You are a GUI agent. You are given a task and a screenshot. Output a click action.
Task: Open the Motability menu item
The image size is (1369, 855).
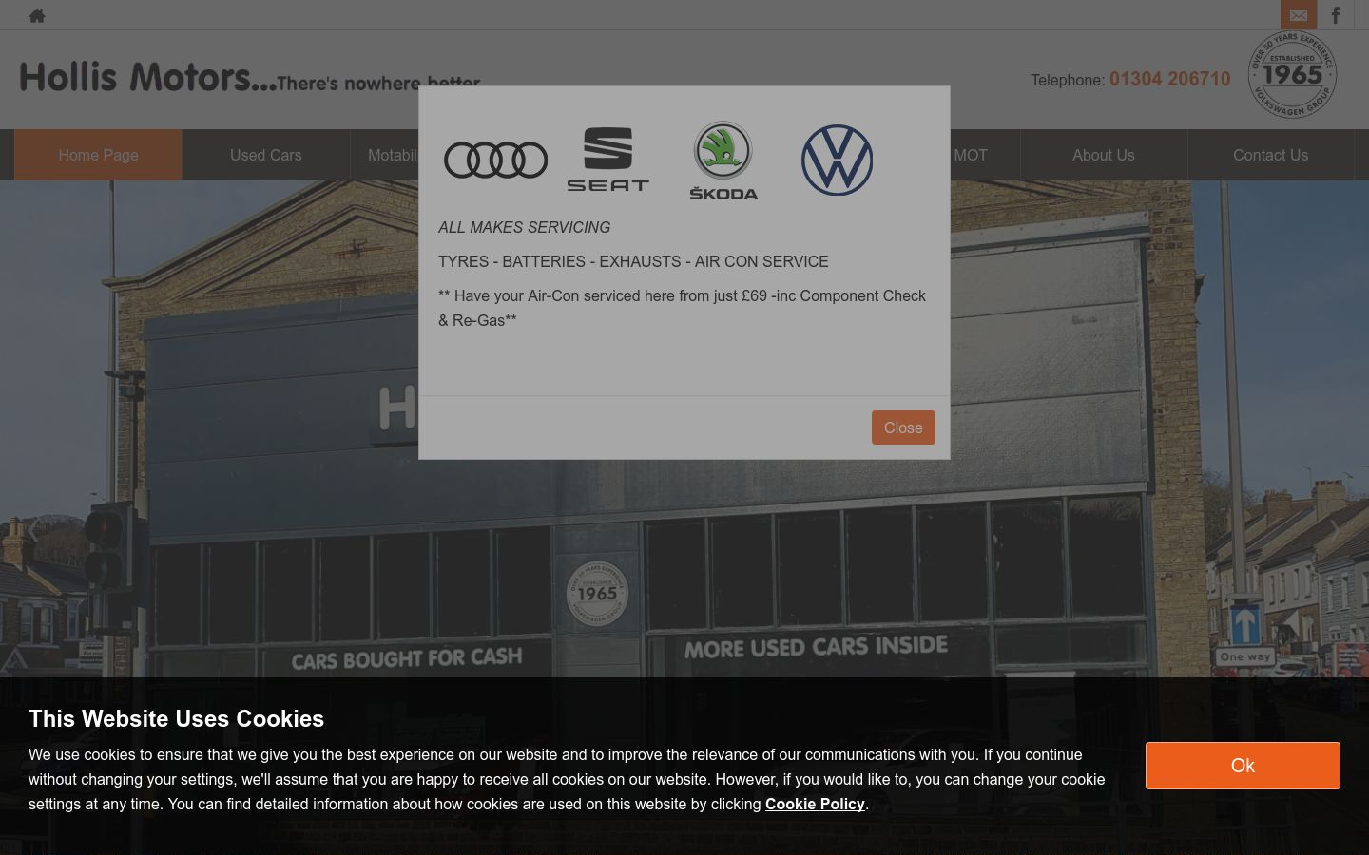point(393,155)
